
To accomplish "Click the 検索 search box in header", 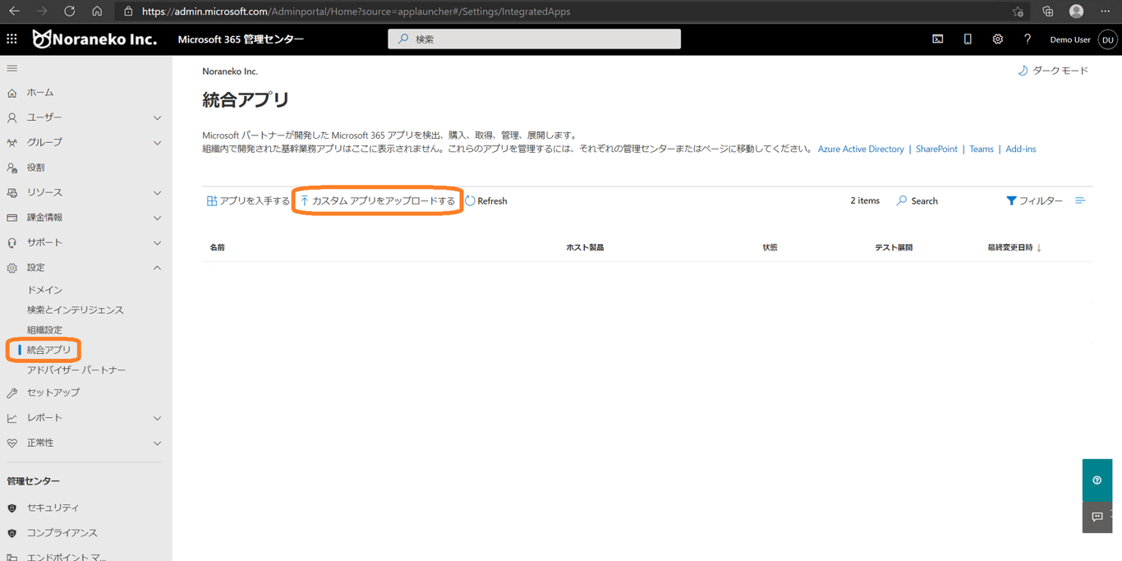I will pos(534,39).
